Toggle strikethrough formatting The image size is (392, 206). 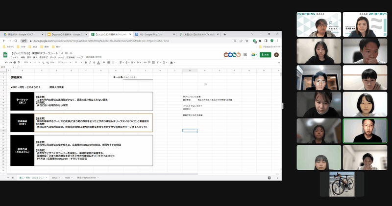click(x=94, y=63)
